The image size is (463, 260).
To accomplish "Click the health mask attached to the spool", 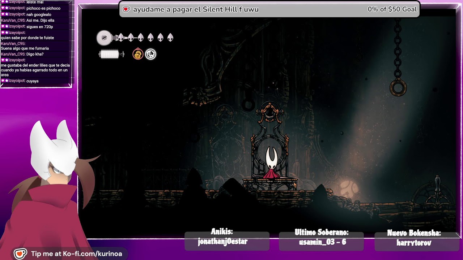I will point(120,37).
